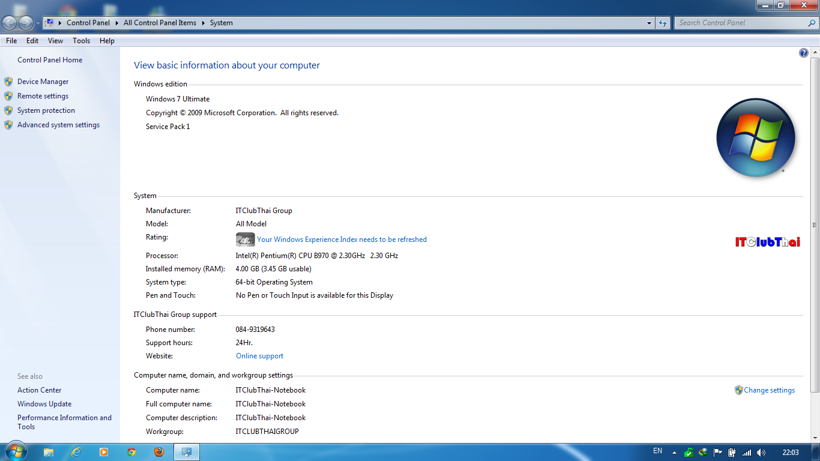Click Change settings for computer name
The height and width of the screenshot is (461, 820).
(x=769, y=390)
